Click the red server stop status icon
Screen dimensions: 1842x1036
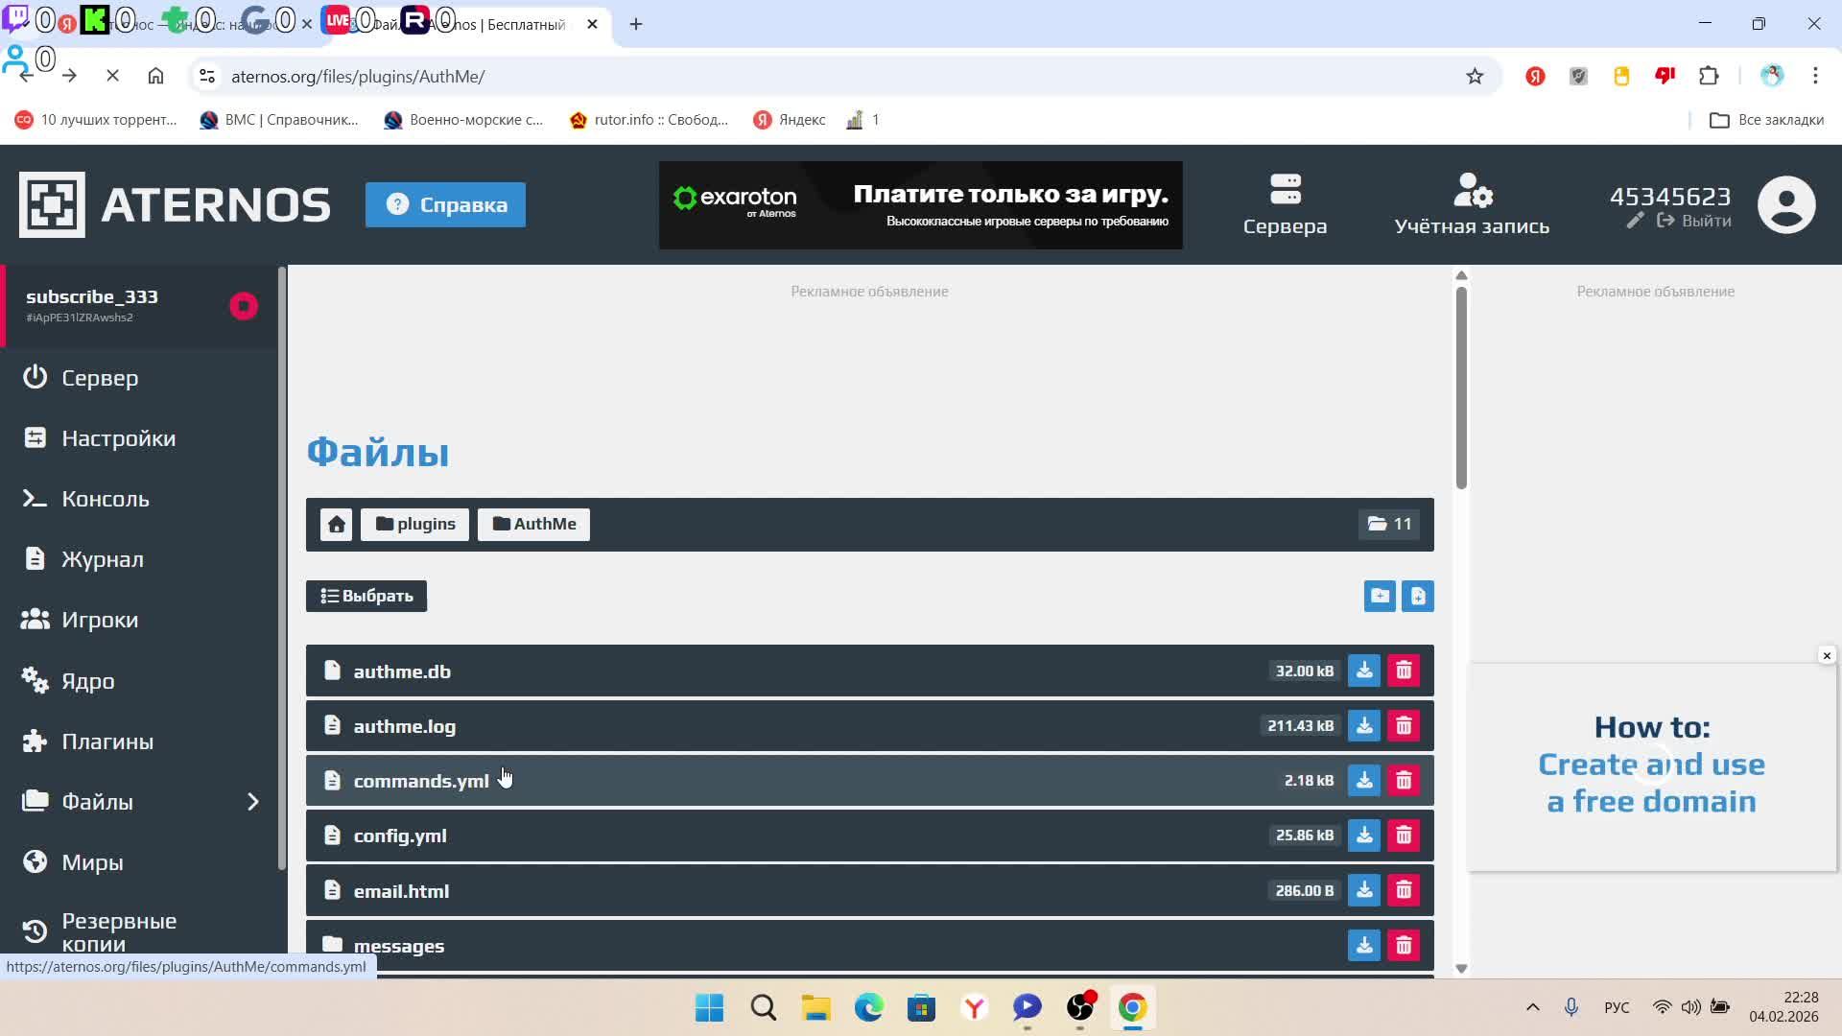243,306
